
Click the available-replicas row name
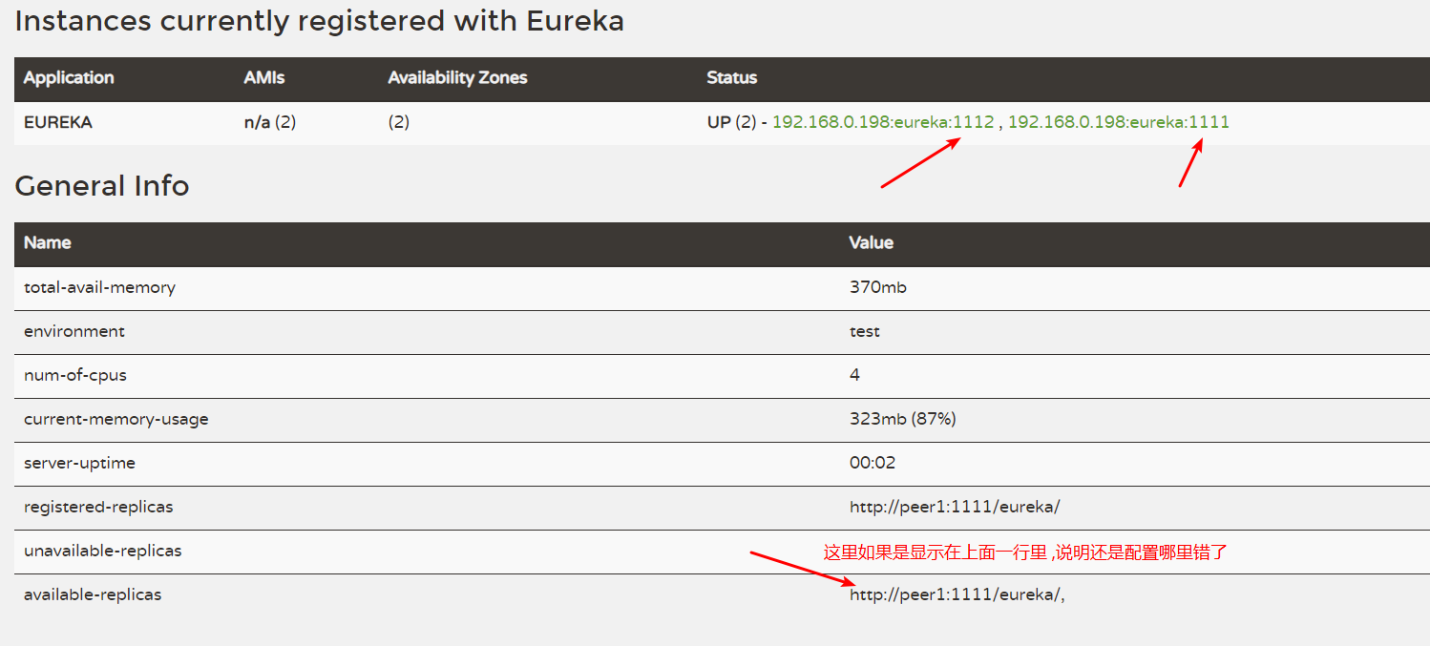tap(93, 594)
